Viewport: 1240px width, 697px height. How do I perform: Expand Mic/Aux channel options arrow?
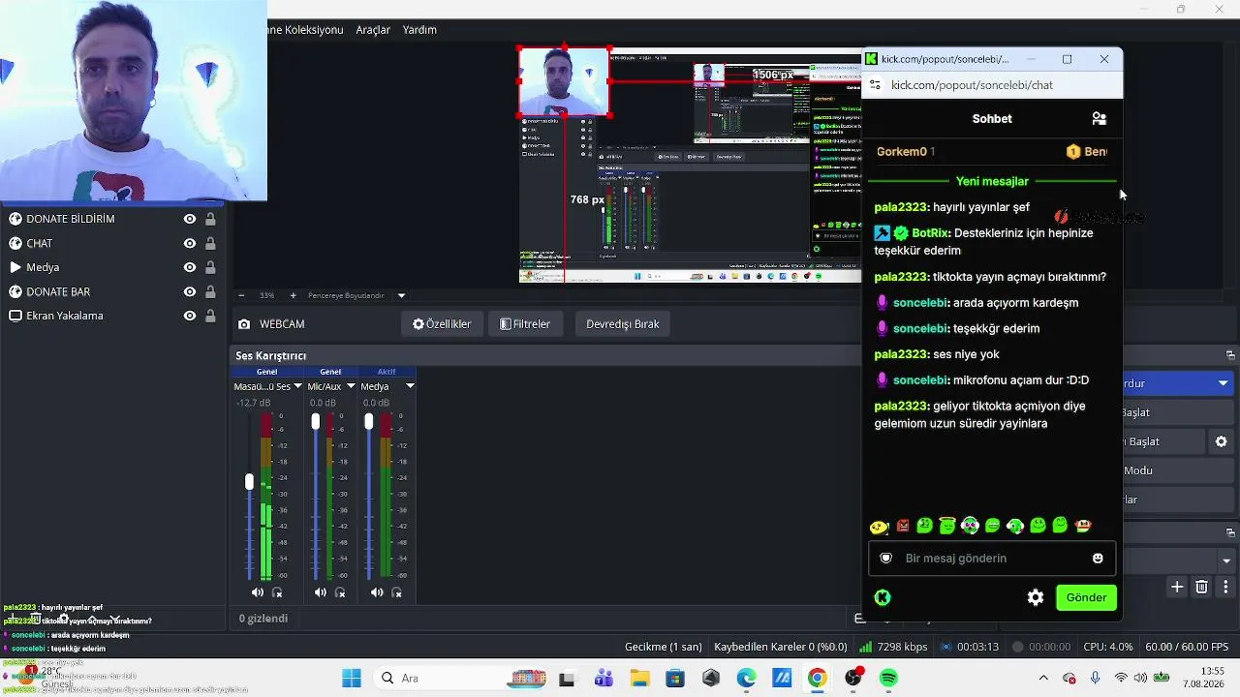click(x=351, y=386)
